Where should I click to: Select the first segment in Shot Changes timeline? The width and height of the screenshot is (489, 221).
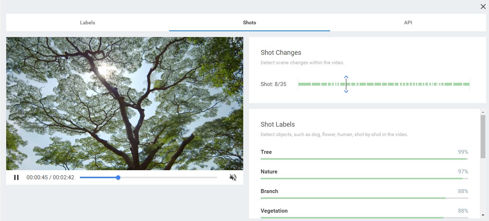coord(304,84)
